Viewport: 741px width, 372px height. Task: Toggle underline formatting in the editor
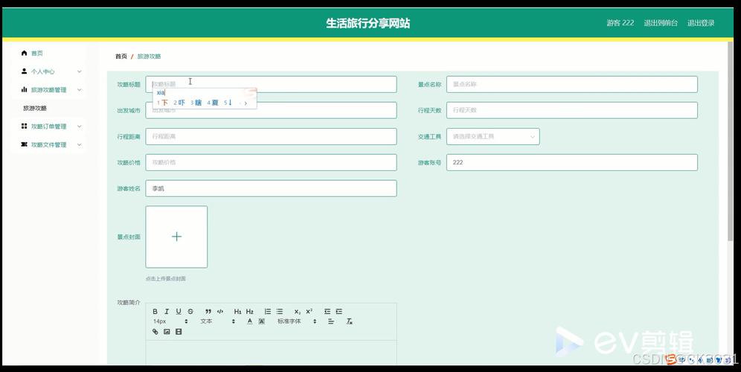point(179,312)
